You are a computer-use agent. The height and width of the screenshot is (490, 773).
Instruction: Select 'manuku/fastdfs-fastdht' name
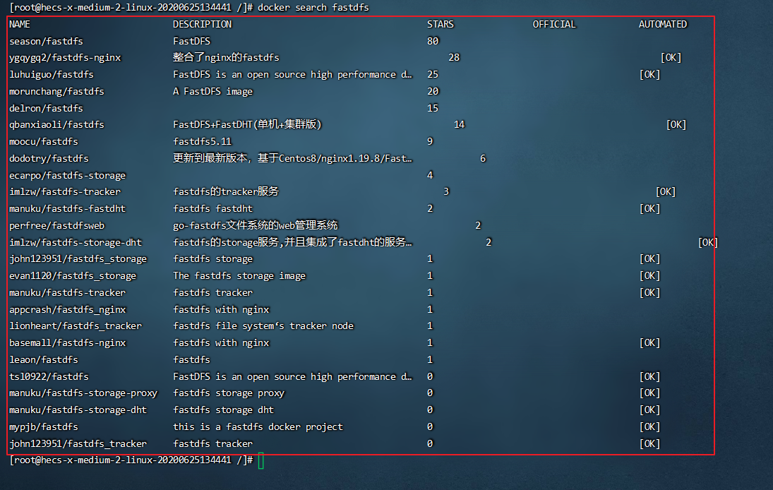click(68, 208)
